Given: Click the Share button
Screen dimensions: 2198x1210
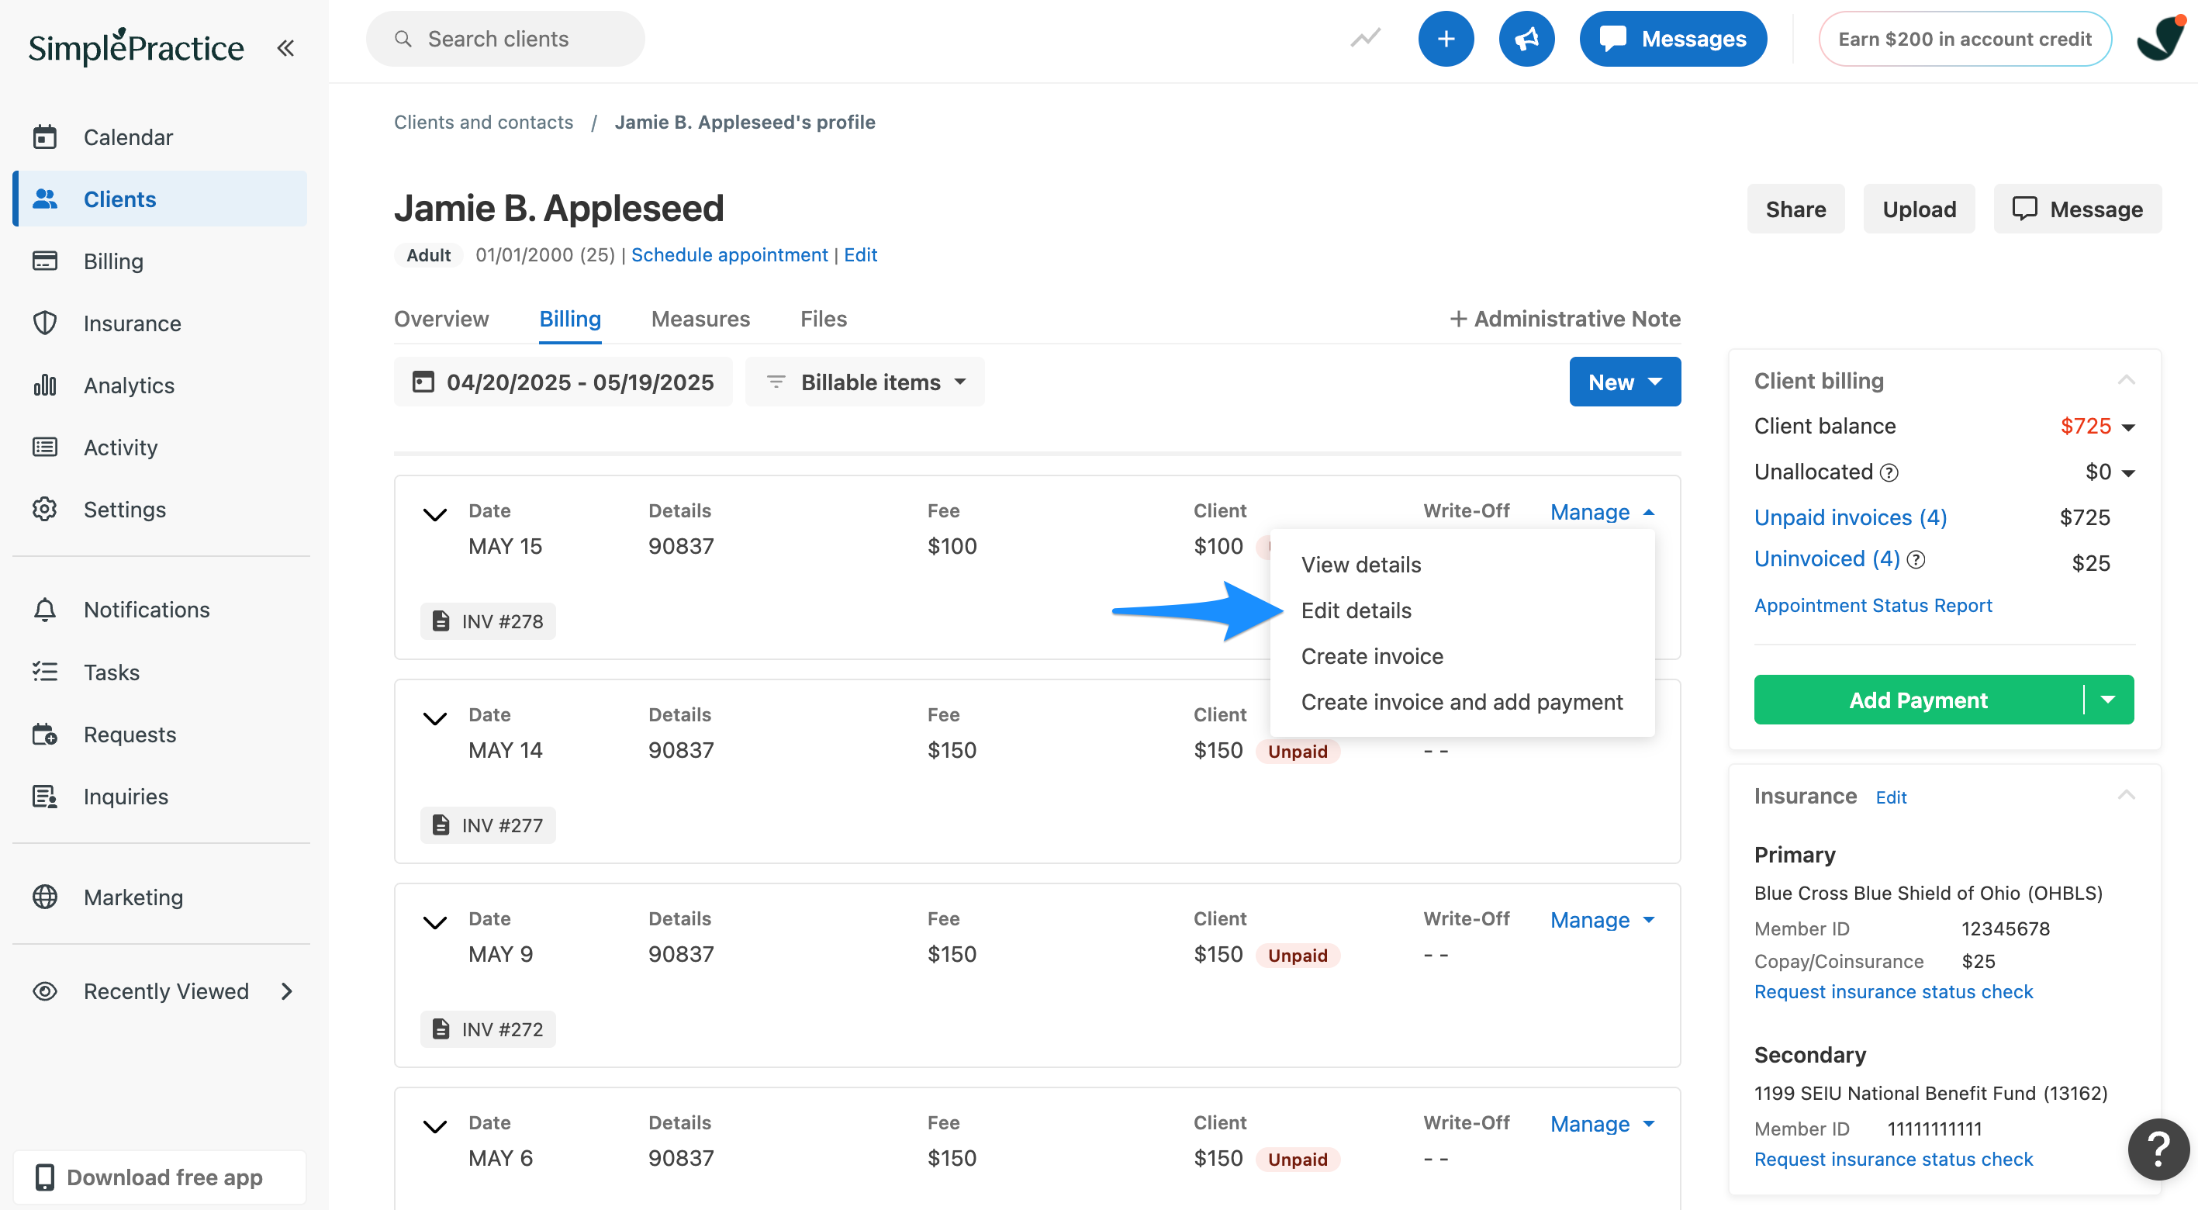Looking at the screenshot, I should tap(1795, 209).
